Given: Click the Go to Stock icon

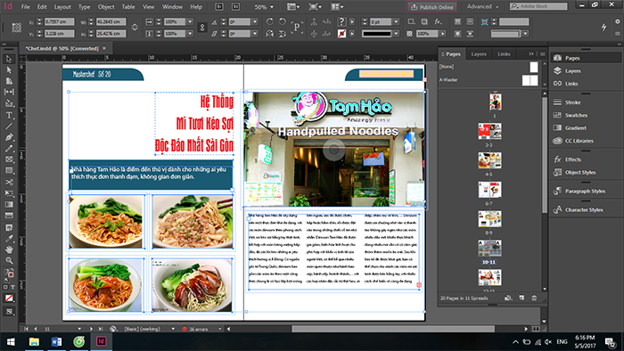Looking at the screenshot, I should pos(235,7).
